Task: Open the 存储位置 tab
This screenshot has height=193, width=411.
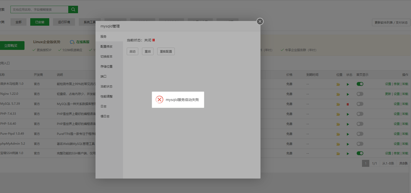Action: 109,66
